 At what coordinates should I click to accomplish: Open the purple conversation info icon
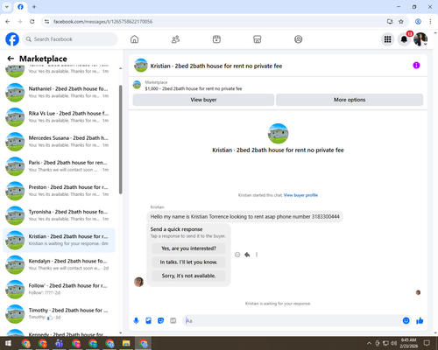point(416,66)
